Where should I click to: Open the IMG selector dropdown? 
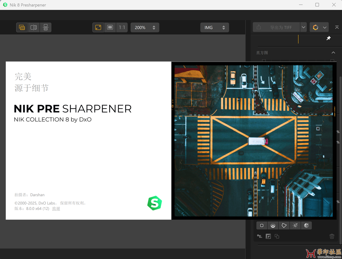[214, 28]
